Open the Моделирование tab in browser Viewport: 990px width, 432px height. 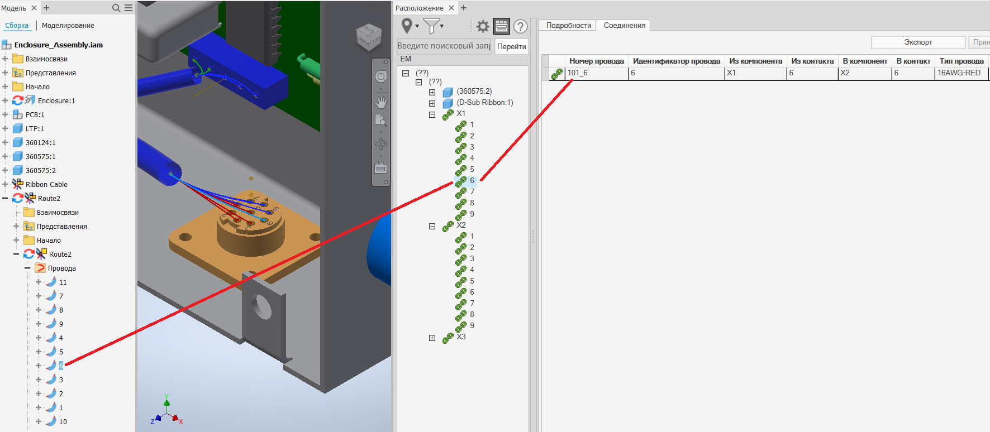68,25
